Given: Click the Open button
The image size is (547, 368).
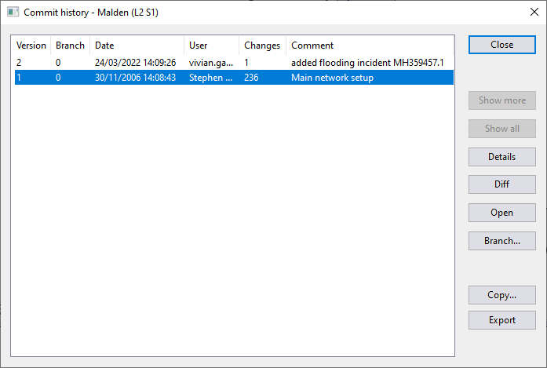Looking at the screenshot, I should pos(501,213).
